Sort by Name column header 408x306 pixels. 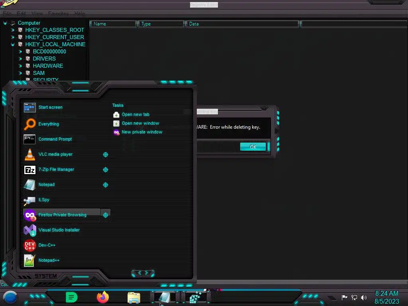click(113, 24)
